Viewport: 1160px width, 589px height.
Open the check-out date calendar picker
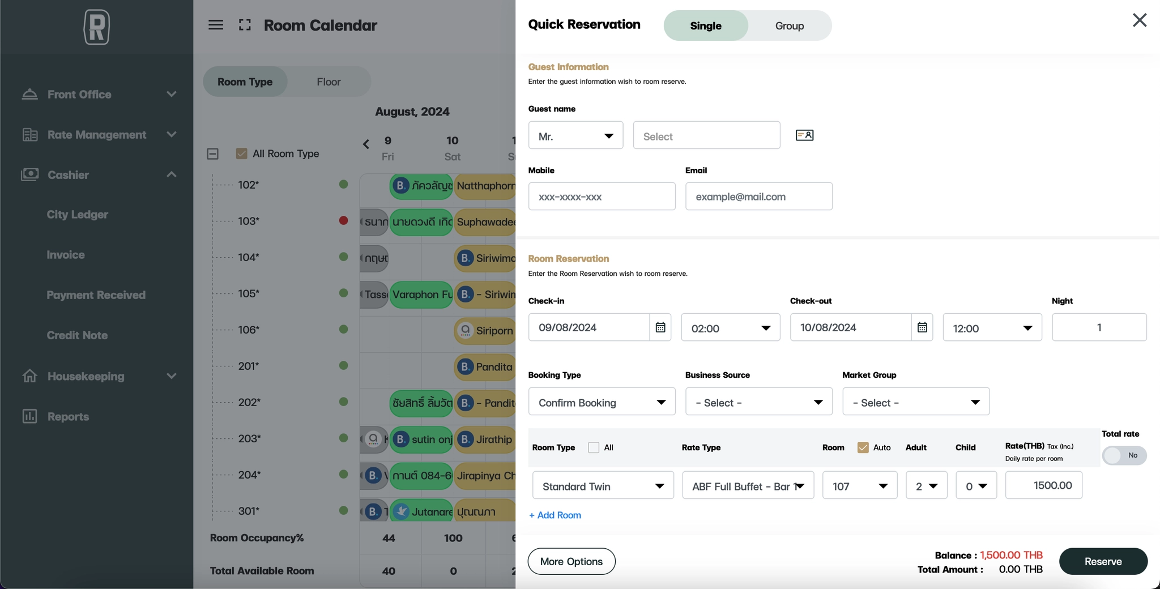(922, 327)
